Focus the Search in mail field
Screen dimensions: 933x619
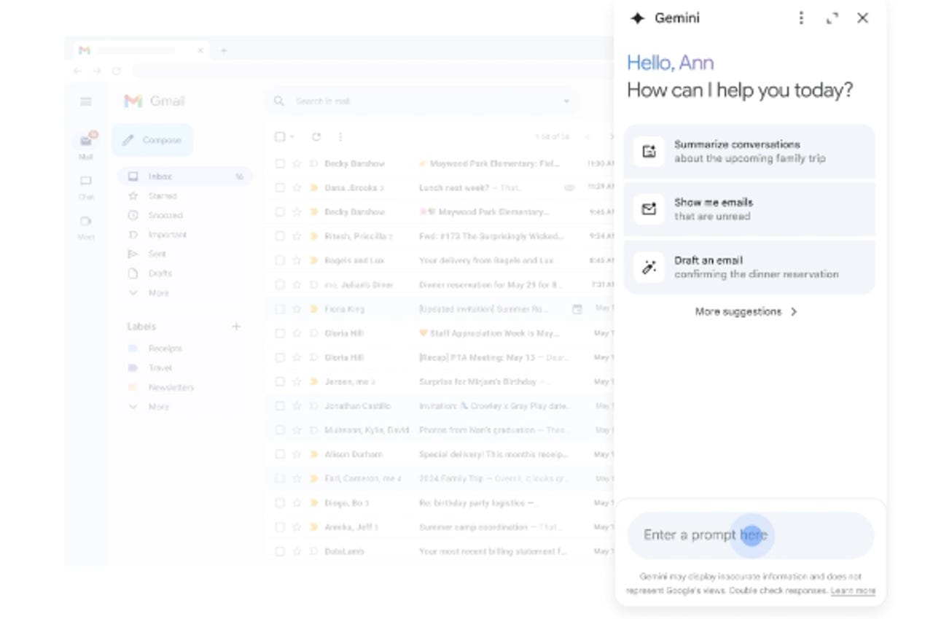(421, 101)
